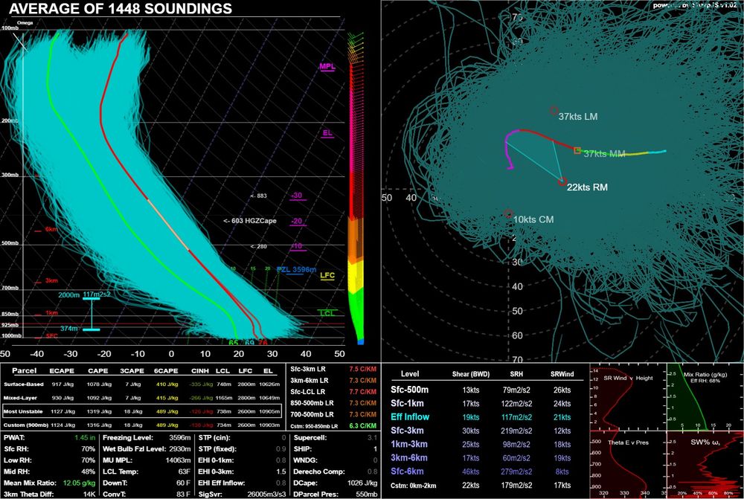Click the 3km height marker on Skew-T

click(51, 281)
